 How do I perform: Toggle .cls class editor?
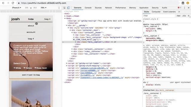(184, 16)
